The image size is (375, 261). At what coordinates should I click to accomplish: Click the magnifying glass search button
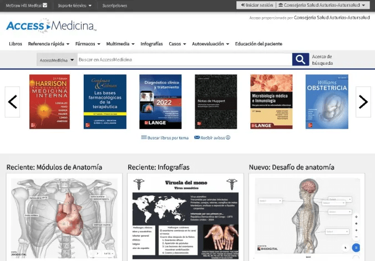point(300,60)
